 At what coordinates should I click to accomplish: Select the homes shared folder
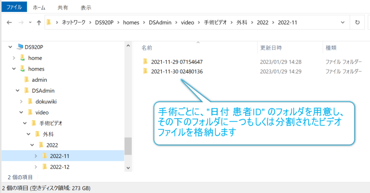(x=37, y=69)
